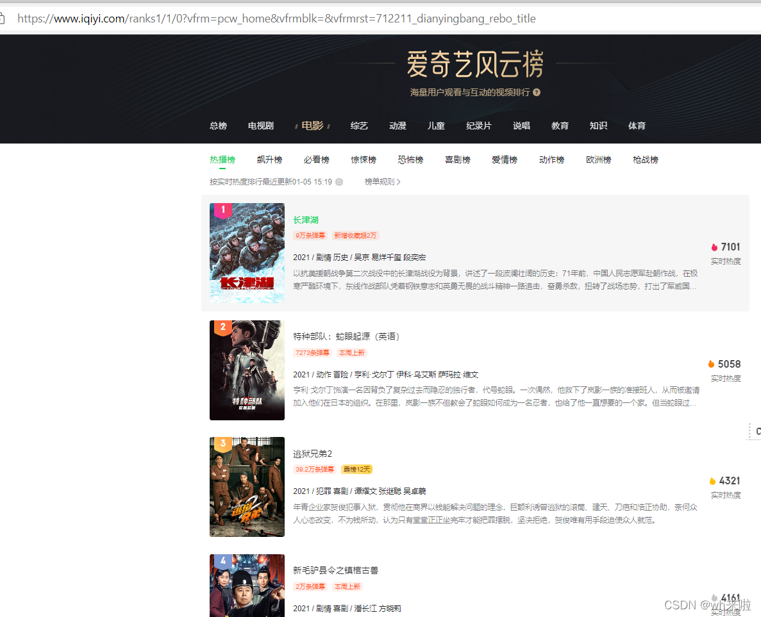Open the 动漫 category
This screenshot has height=617, width=761.
coord(397,126)
